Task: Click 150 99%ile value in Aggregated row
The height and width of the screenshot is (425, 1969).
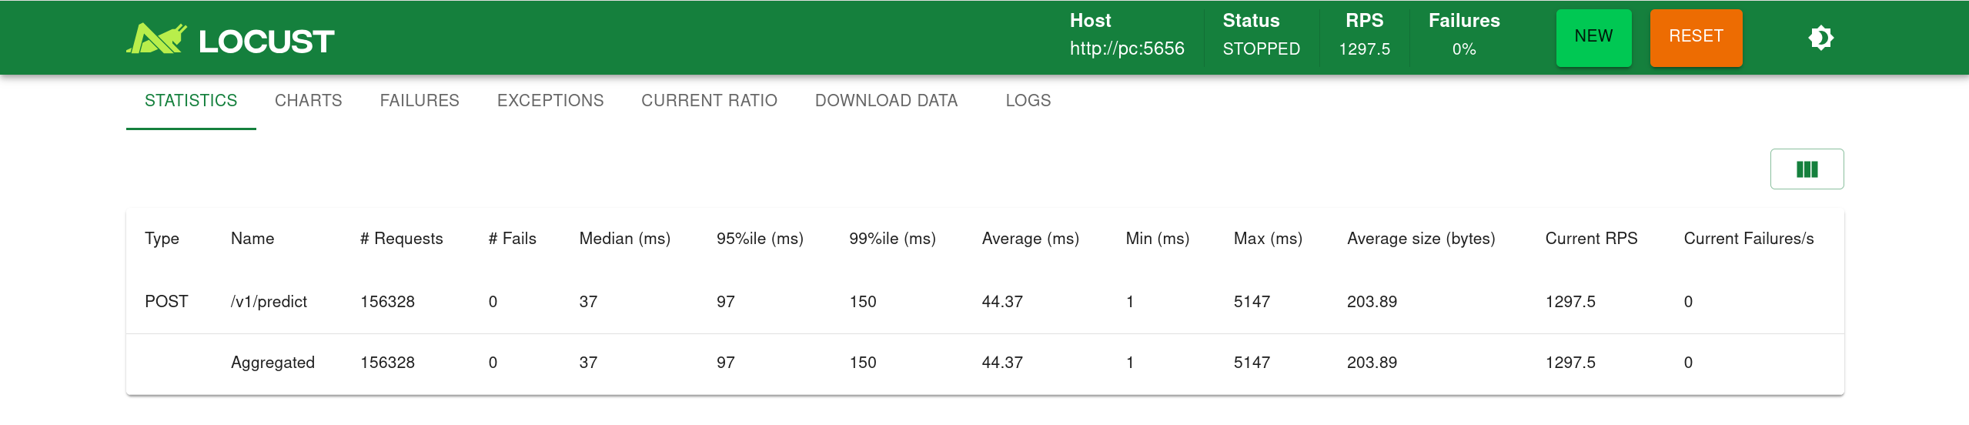Action: 863,363
